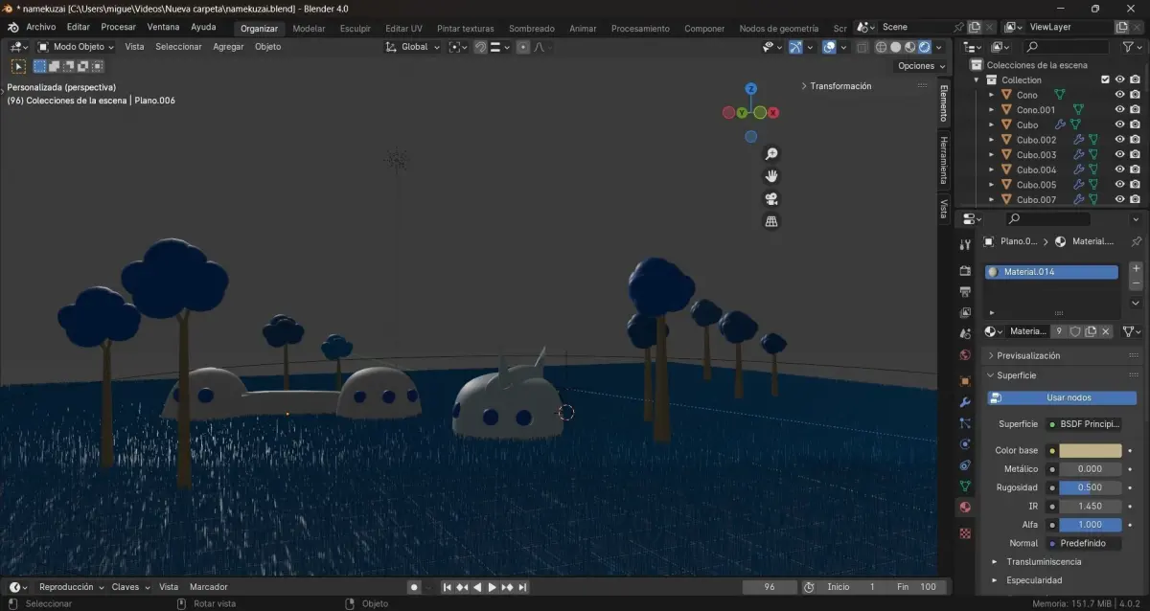Toggle Collection eye visibility
Image resolution: width=1150 pixels, height=611 pixels.
[x=1119, y=79]
